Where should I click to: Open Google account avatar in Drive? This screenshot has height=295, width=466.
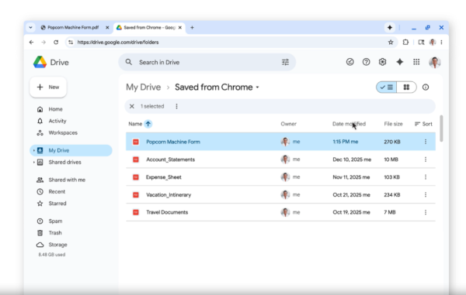tap(435, 62)
